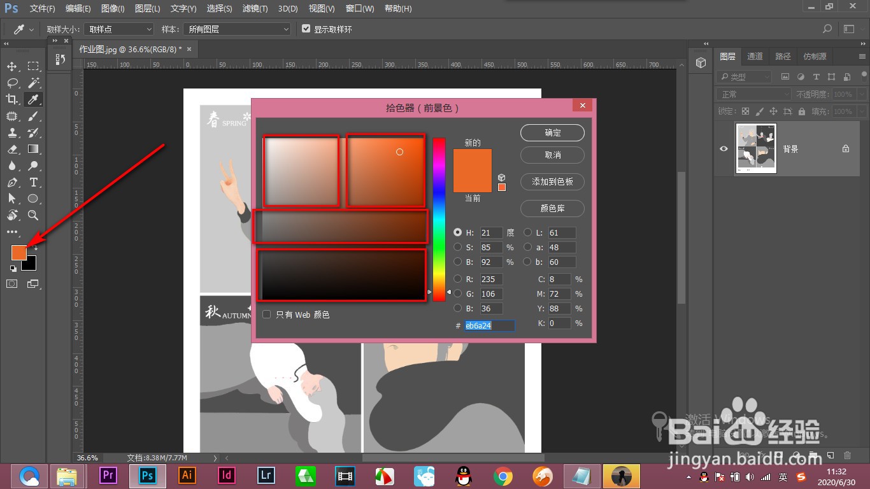This screenshot has height=489, width=870.
Task: Open the 图像(I) menu
Action: (x=113, y=8)
